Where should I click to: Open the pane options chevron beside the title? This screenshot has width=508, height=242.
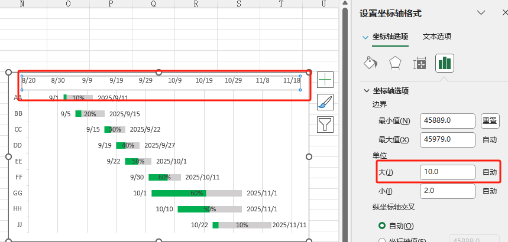tap(481, 12)
